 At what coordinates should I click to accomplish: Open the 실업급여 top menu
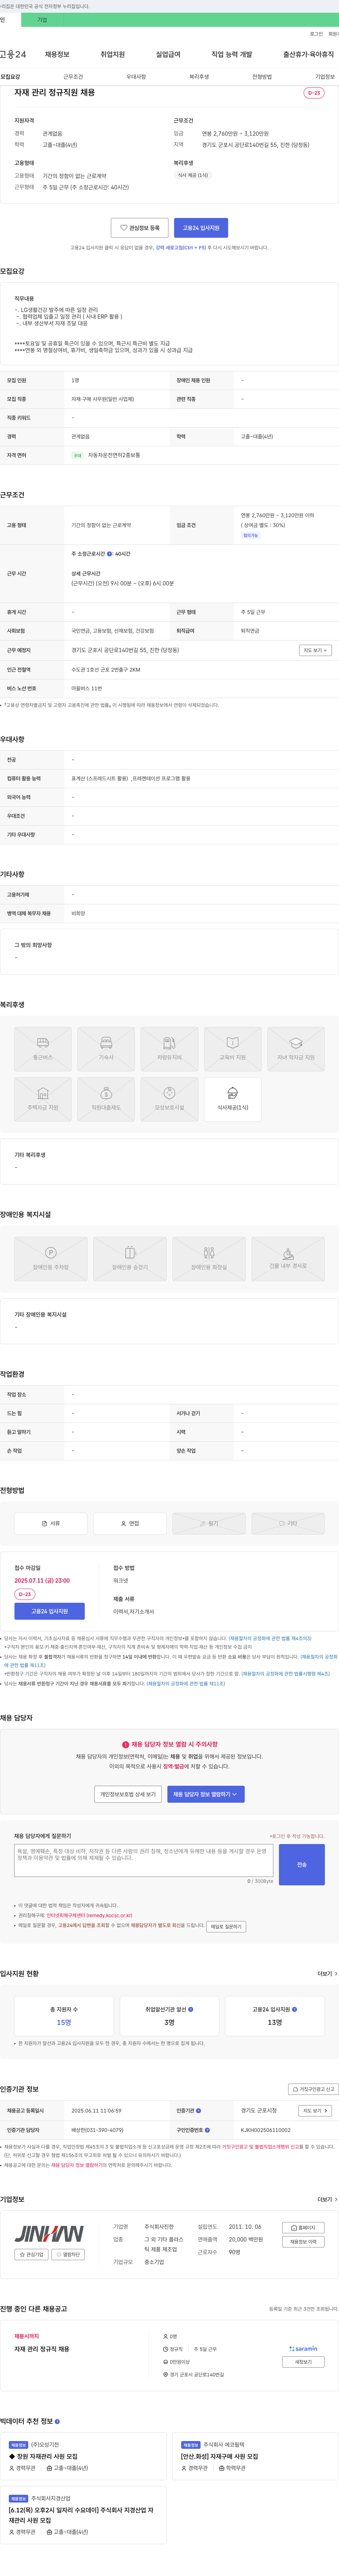168,54
